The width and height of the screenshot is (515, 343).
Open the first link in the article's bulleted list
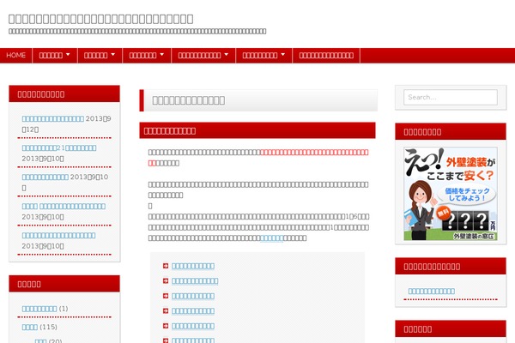point(193,266)
